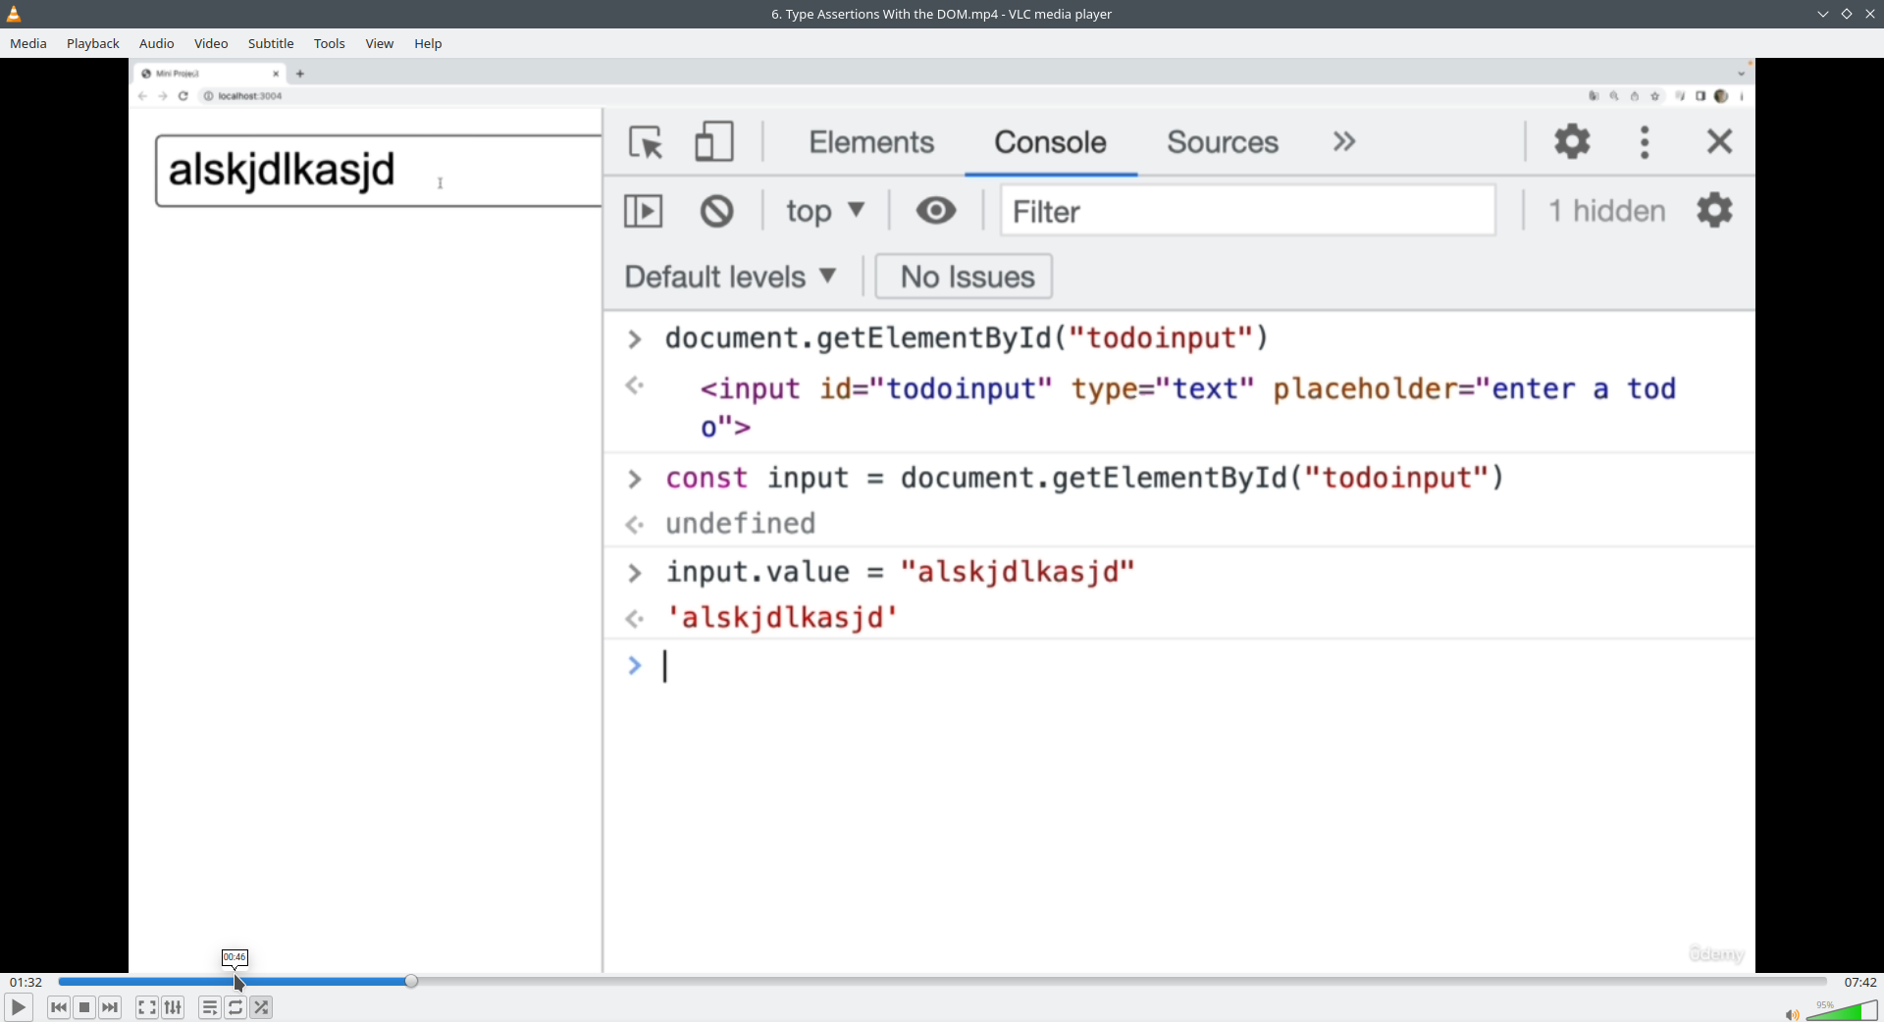This screenshot has width=1884, height=1022.
Task: Mute audio with the speaker icon
Action: (1791, 1014)
